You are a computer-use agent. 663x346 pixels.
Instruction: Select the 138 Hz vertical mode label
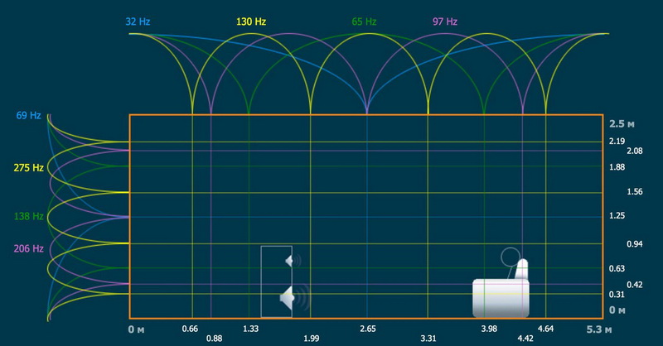click(28, 216)
